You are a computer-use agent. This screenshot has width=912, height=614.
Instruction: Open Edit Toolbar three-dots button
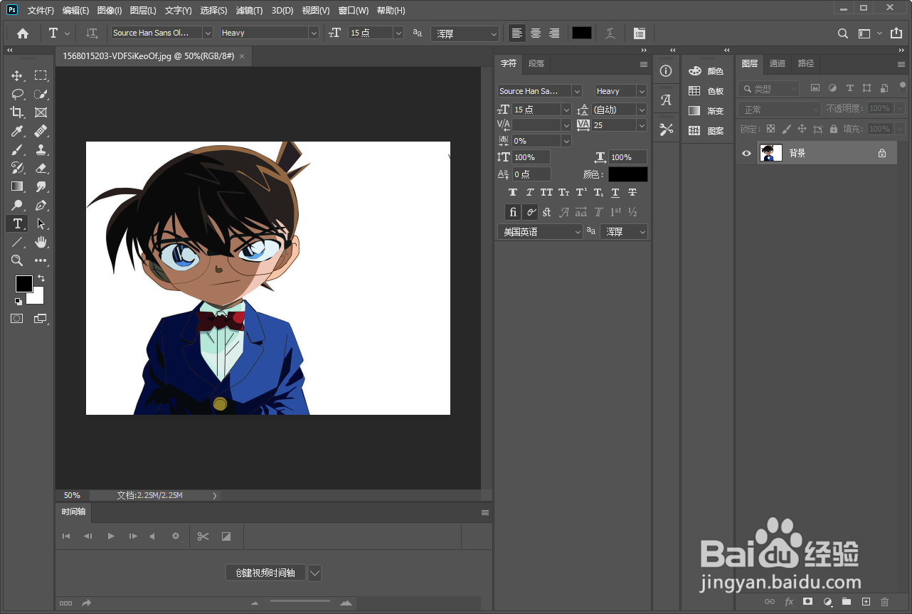point(41,260)
